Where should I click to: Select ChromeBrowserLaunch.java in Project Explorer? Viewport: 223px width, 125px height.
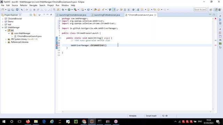[x=29, y=36]
